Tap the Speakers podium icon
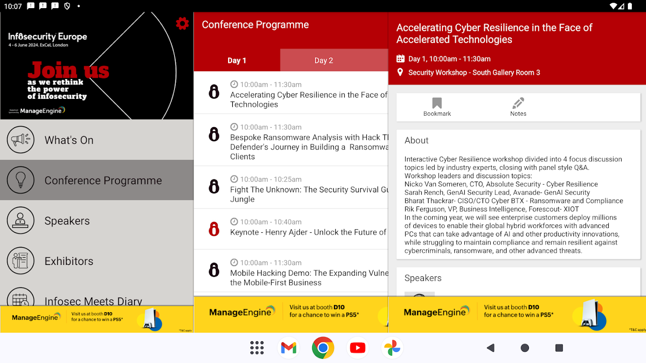Screen dimensions: 646x363 coord(20,221)
